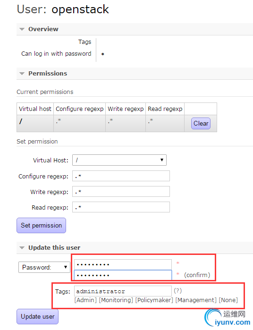Image resolution: width=253 pixels, height=330 pixels.
Task: Focus the Write regexp input field
Action: [x=121, y=192]
